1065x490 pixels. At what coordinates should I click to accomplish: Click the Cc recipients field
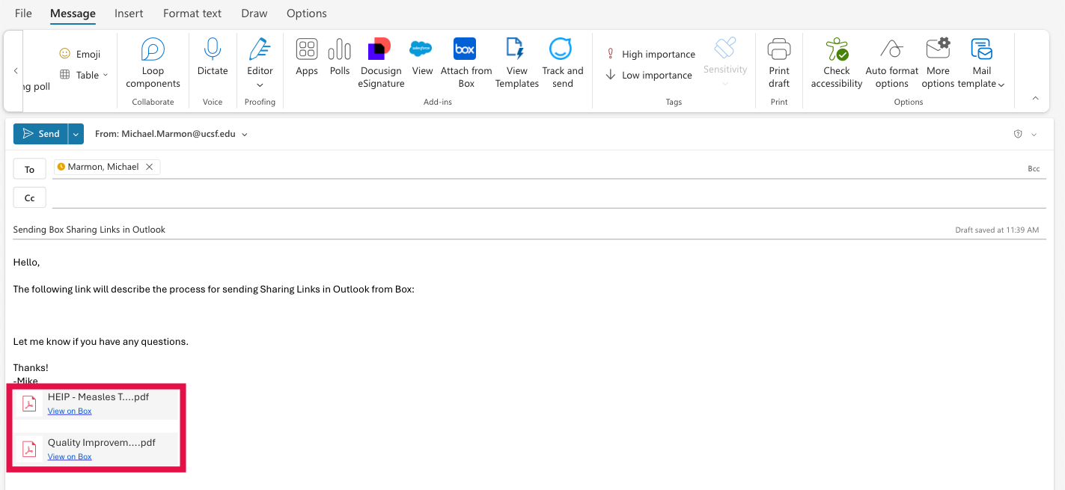coord(549,198)
